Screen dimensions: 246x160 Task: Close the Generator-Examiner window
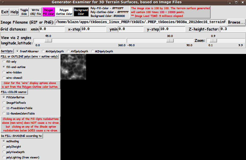tap(242, 2)
